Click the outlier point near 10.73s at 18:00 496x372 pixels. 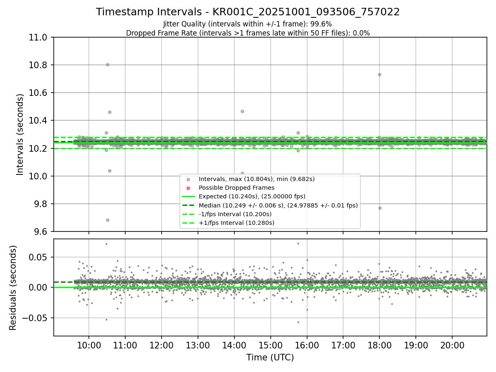(x=379, y=74)
